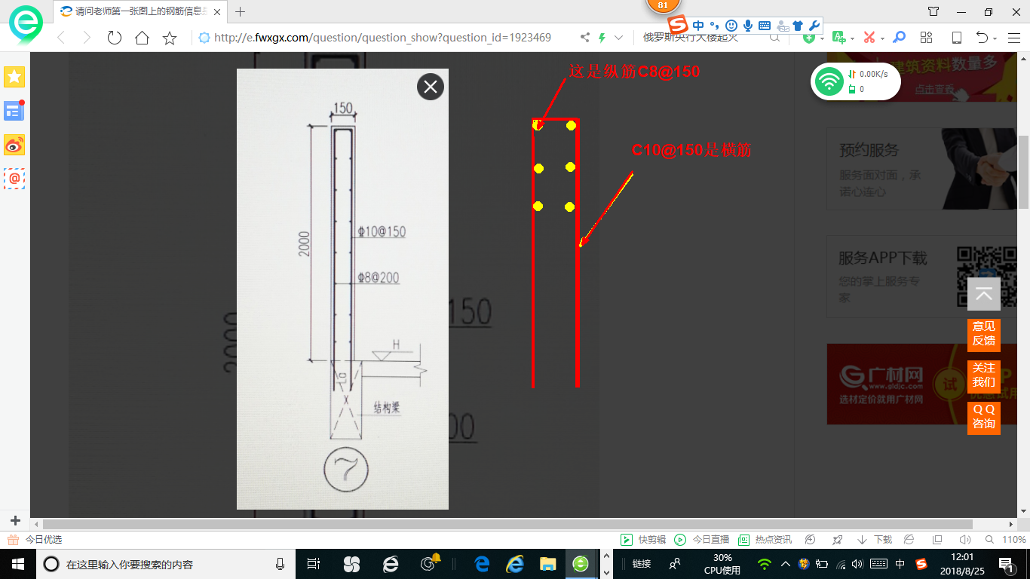This screenshot has height=579, width=1030.
Task: Open favorites star in left sidebar
Action: click(x=14, y=76)
